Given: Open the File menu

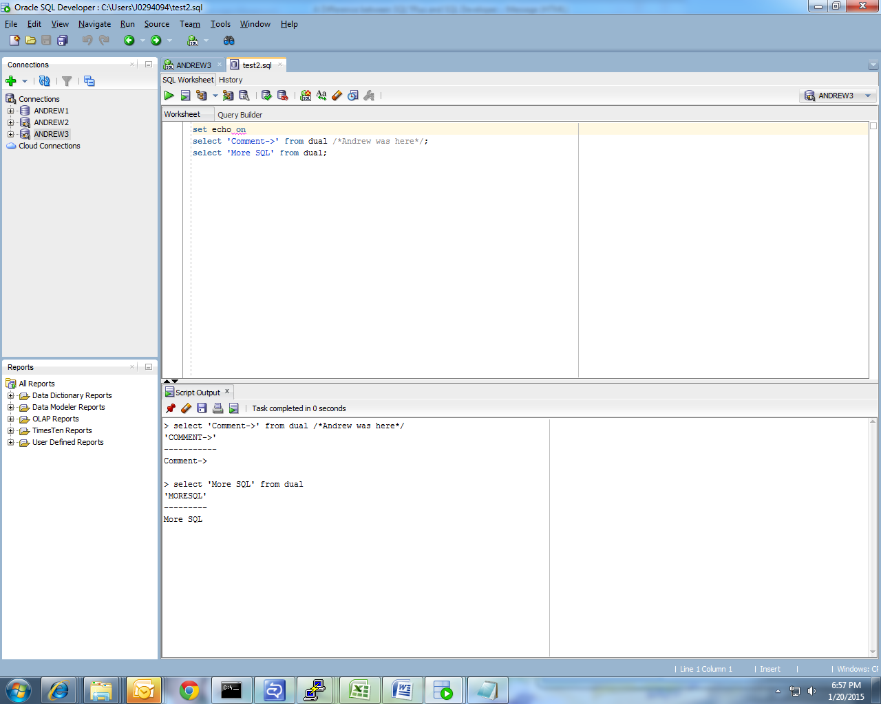Looking at the screenshot, I should point(11,24).
